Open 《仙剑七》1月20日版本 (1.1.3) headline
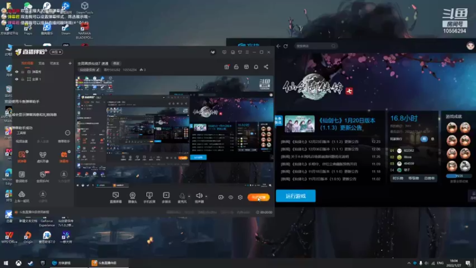 click(347, 124)
